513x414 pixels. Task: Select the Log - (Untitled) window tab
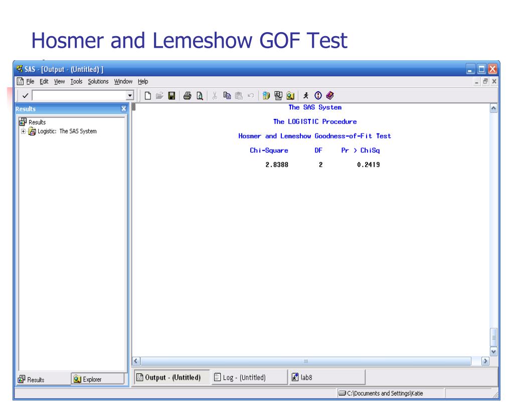pos(249,377)
